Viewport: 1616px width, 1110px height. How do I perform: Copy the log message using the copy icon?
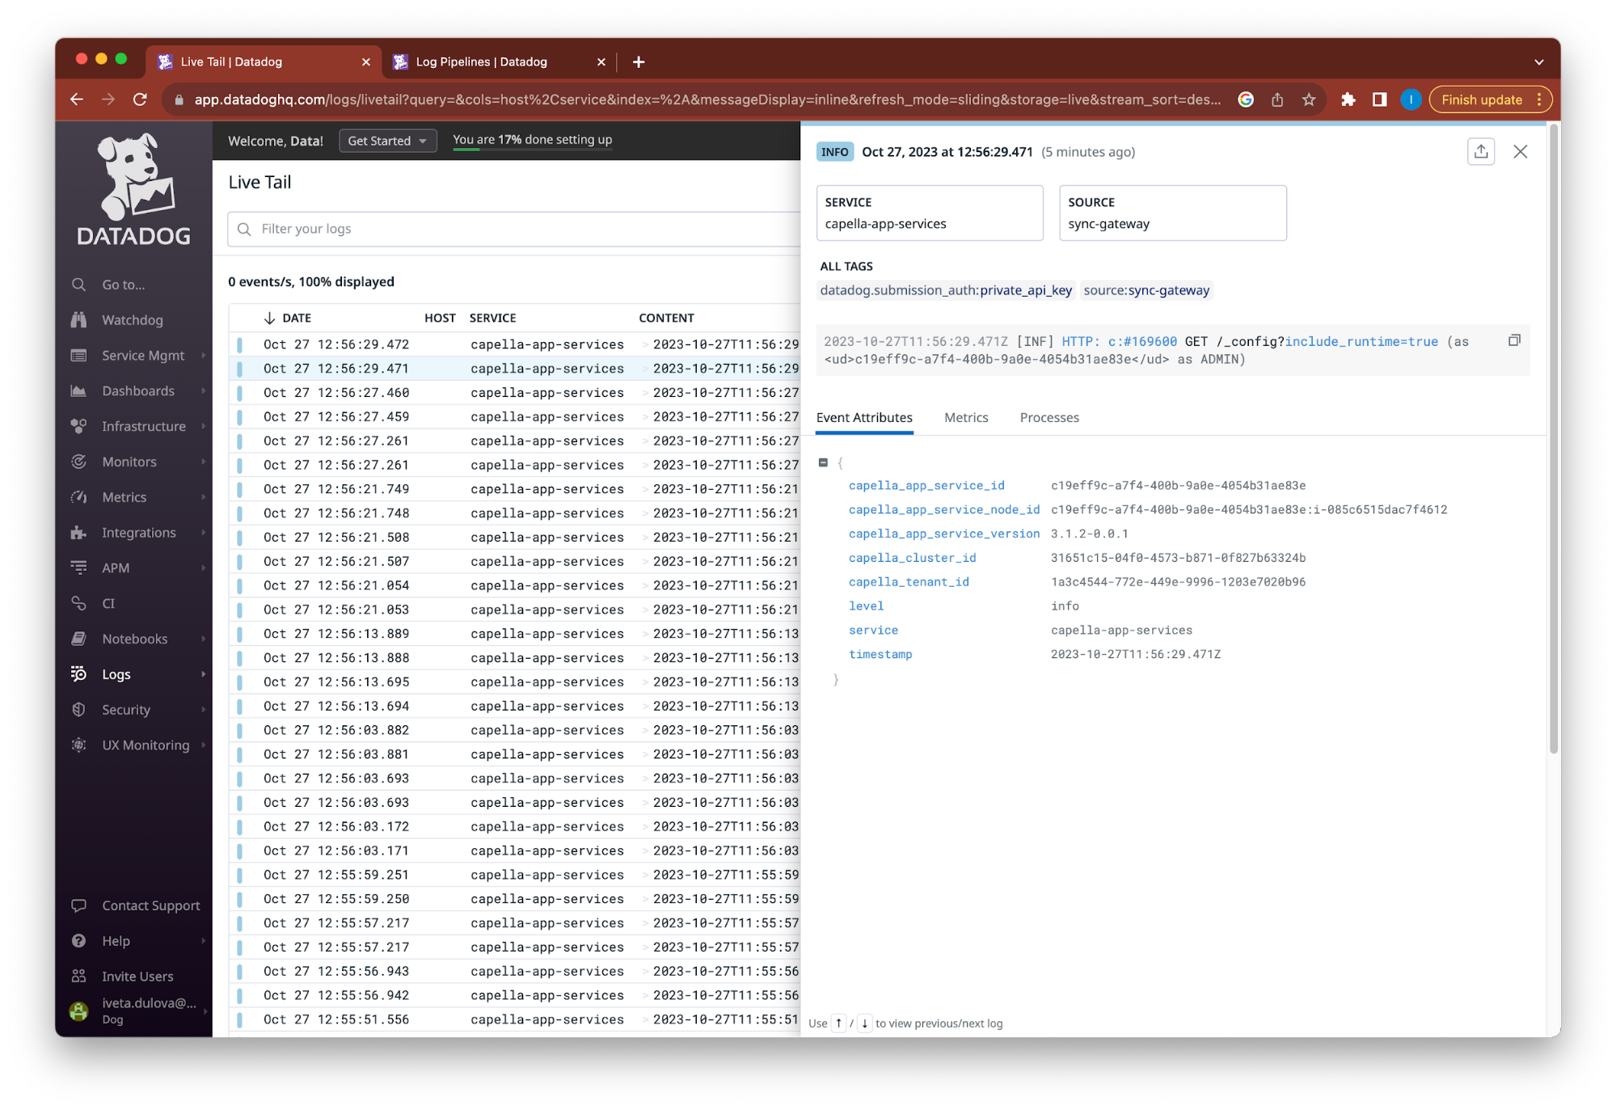pyautogui.click(x=1513, y=340)
